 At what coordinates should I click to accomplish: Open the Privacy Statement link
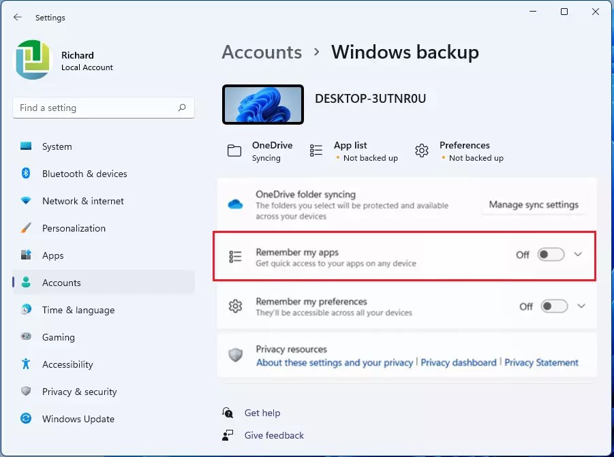[541, 363]
